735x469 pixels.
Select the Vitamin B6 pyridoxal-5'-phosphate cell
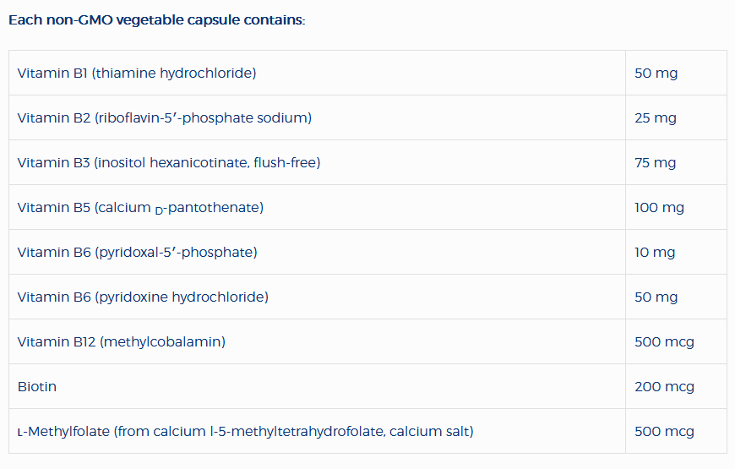pos(138,253)
